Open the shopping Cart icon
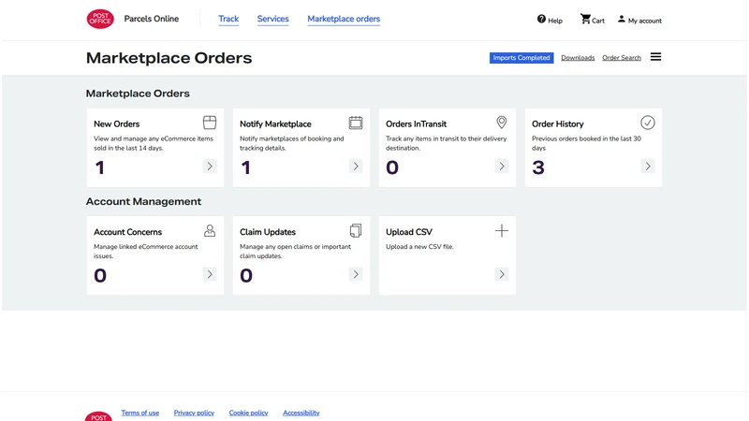749x421 pixels. [585, 19]
